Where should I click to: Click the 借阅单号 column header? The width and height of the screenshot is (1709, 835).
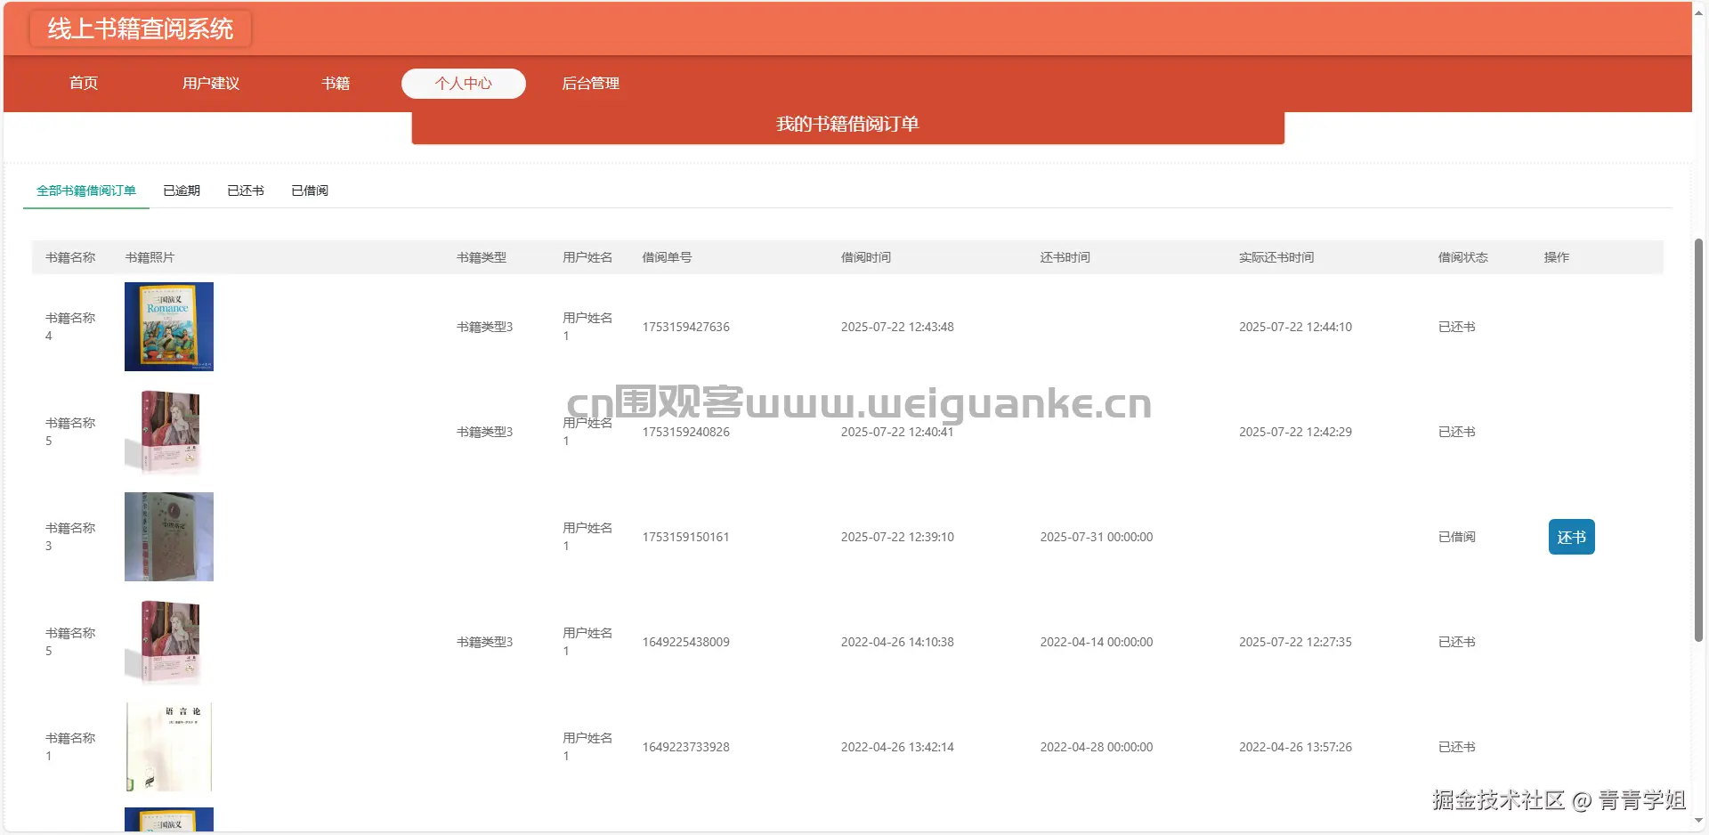[667, 257]
